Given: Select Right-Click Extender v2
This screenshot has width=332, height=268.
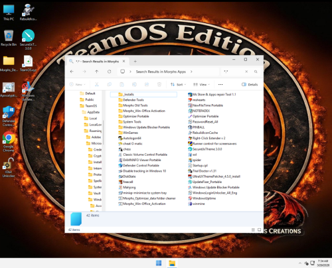Looking at the screenshot, I should click(x=207, y=138).
